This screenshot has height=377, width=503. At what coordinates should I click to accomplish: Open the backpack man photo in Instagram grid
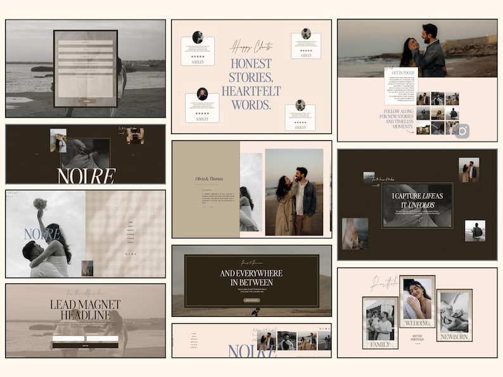click(x=452, y=113)
